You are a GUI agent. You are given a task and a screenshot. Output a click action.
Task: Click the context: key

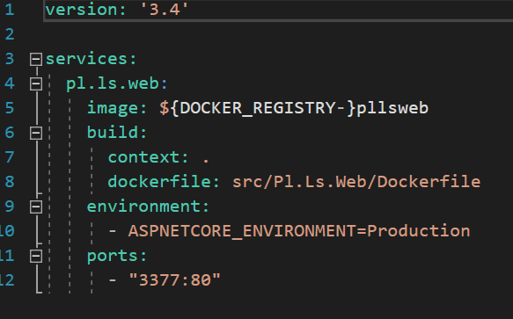(148, 157)
